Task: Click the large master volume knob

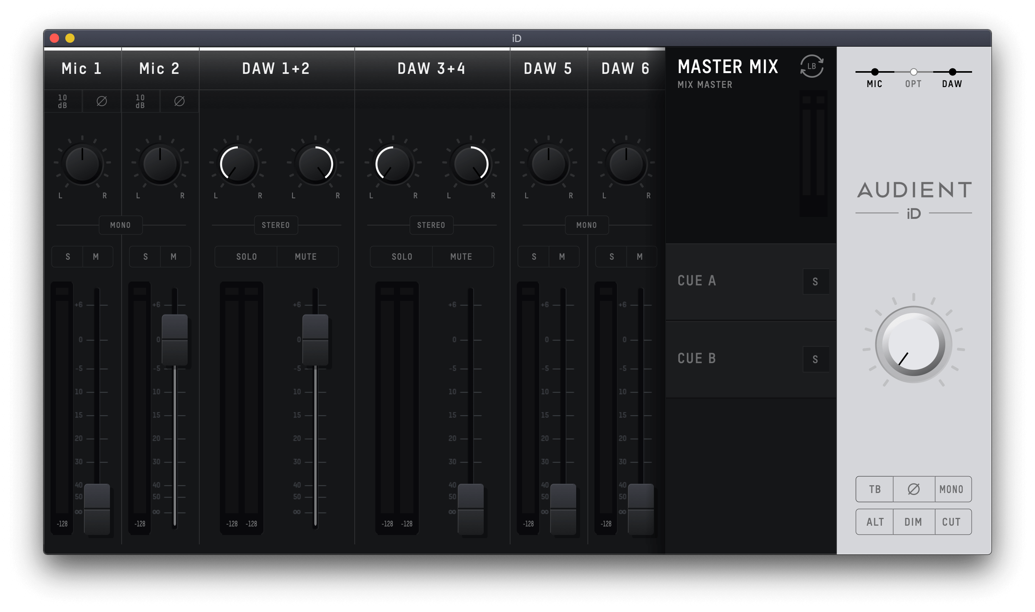Action: point(913,344)
